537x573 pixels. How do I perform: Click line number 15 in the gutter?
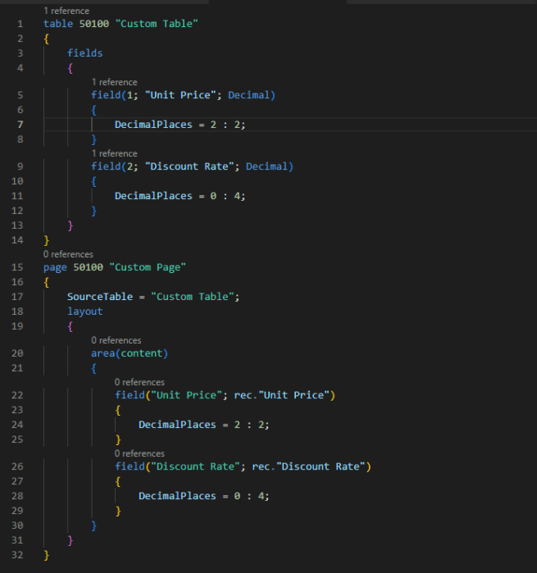(x=20, y=267)
